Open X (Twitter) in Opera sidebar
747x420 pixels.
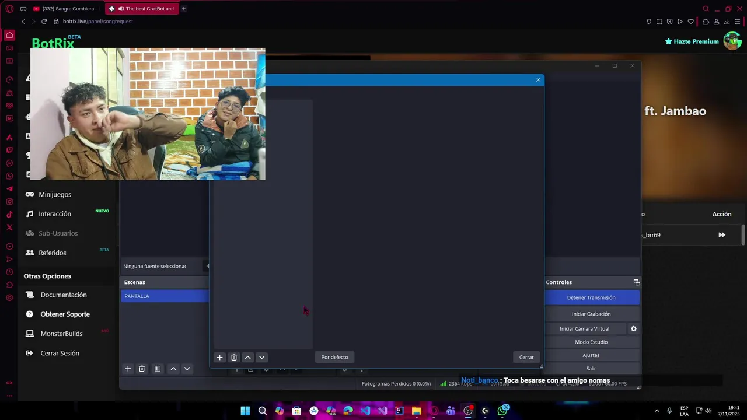pyautogui.click(x=9, y=228)
